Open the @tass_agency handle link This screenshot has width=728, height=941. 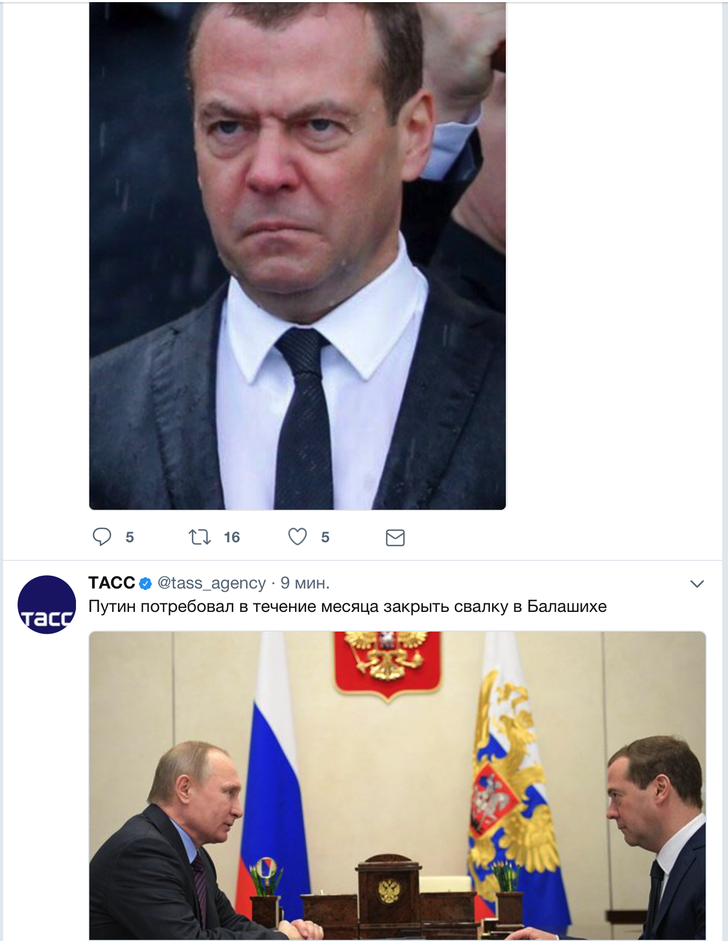[211, 583]
